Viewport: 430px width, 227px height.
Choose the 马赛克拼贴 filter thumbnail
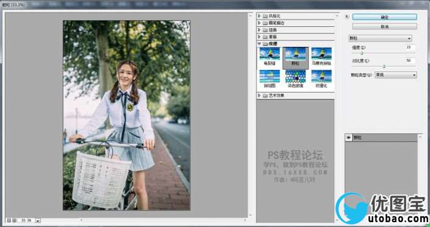click(x=321, y=57)
